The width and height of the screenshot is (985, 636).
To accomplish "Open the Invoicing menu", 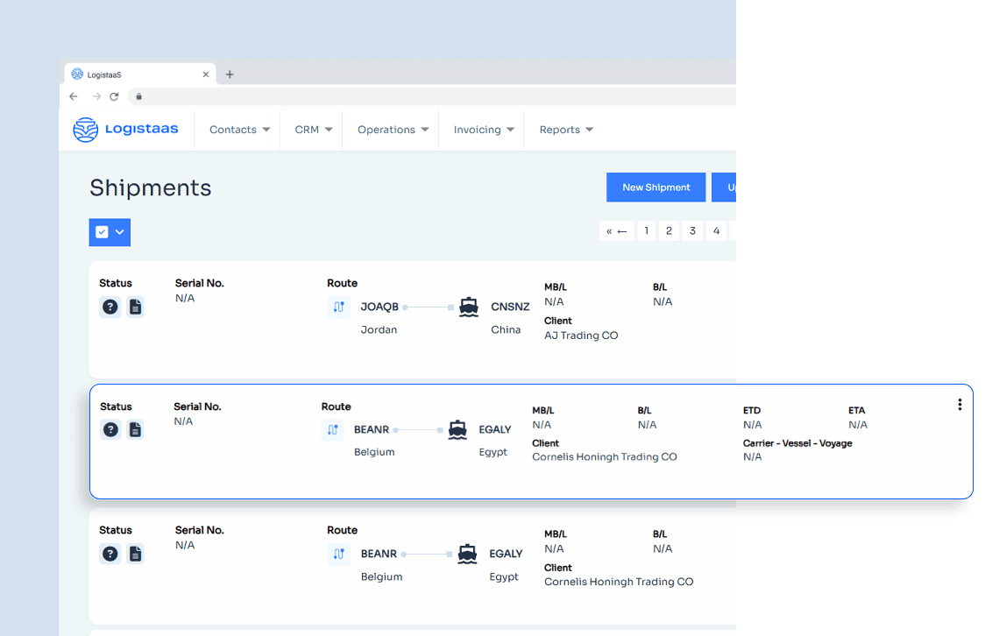I will (x=483, y=130).
